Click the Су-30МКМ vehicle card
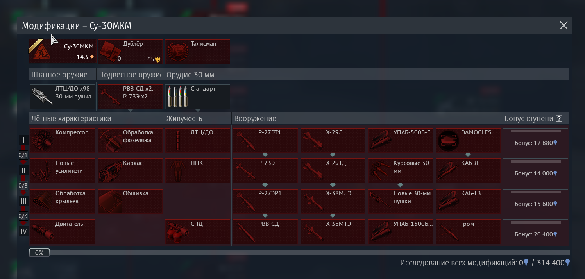This screenshot has width=585, height=279. click(62, 51)
